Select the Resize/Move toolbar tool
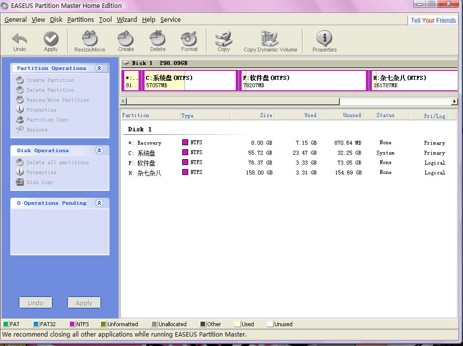Screen dimensions: 463x346 pos(90,41)
